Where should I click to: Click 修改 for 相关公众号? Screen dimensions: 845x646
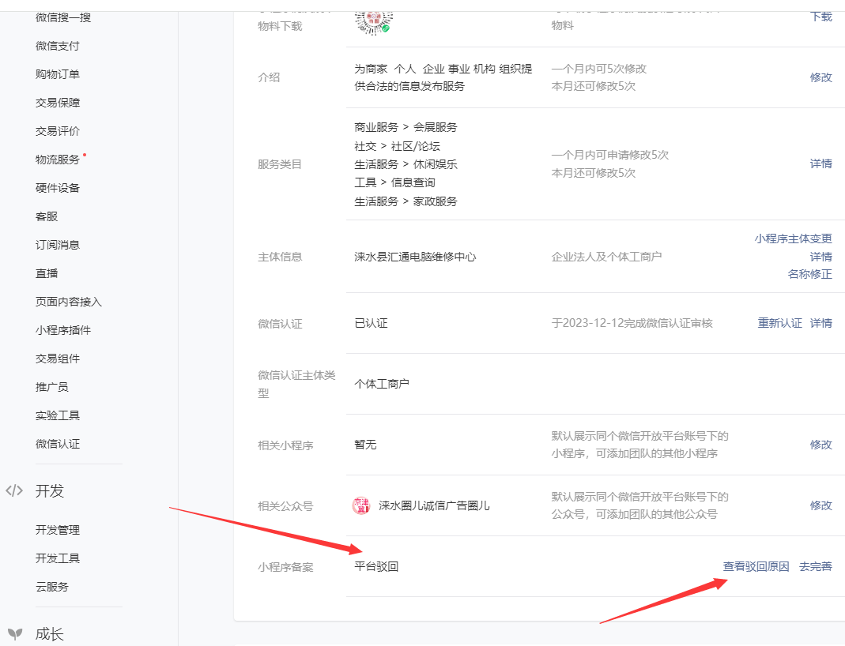(x=821, y=505)
